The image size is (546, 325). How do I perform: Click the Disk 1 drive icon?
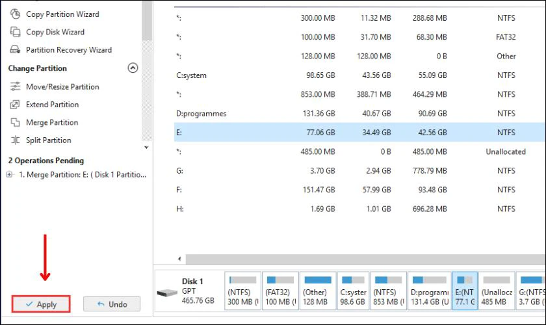pyautogui.click(x=167, y=292)
